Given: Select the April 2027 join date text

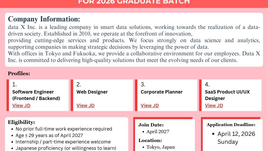Looking at the screenshot, I should click(158, 132).
